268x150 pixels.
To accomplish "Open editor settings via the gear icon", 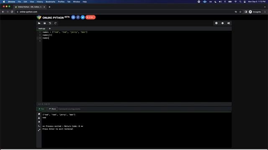I will pyautogui.click(x=216, y=23).
